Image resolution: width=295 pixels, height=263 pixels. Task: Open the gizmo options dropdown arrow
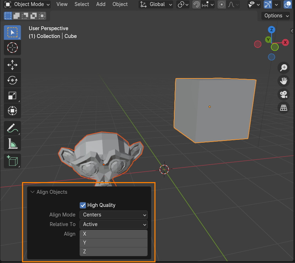tap(277, 5)
